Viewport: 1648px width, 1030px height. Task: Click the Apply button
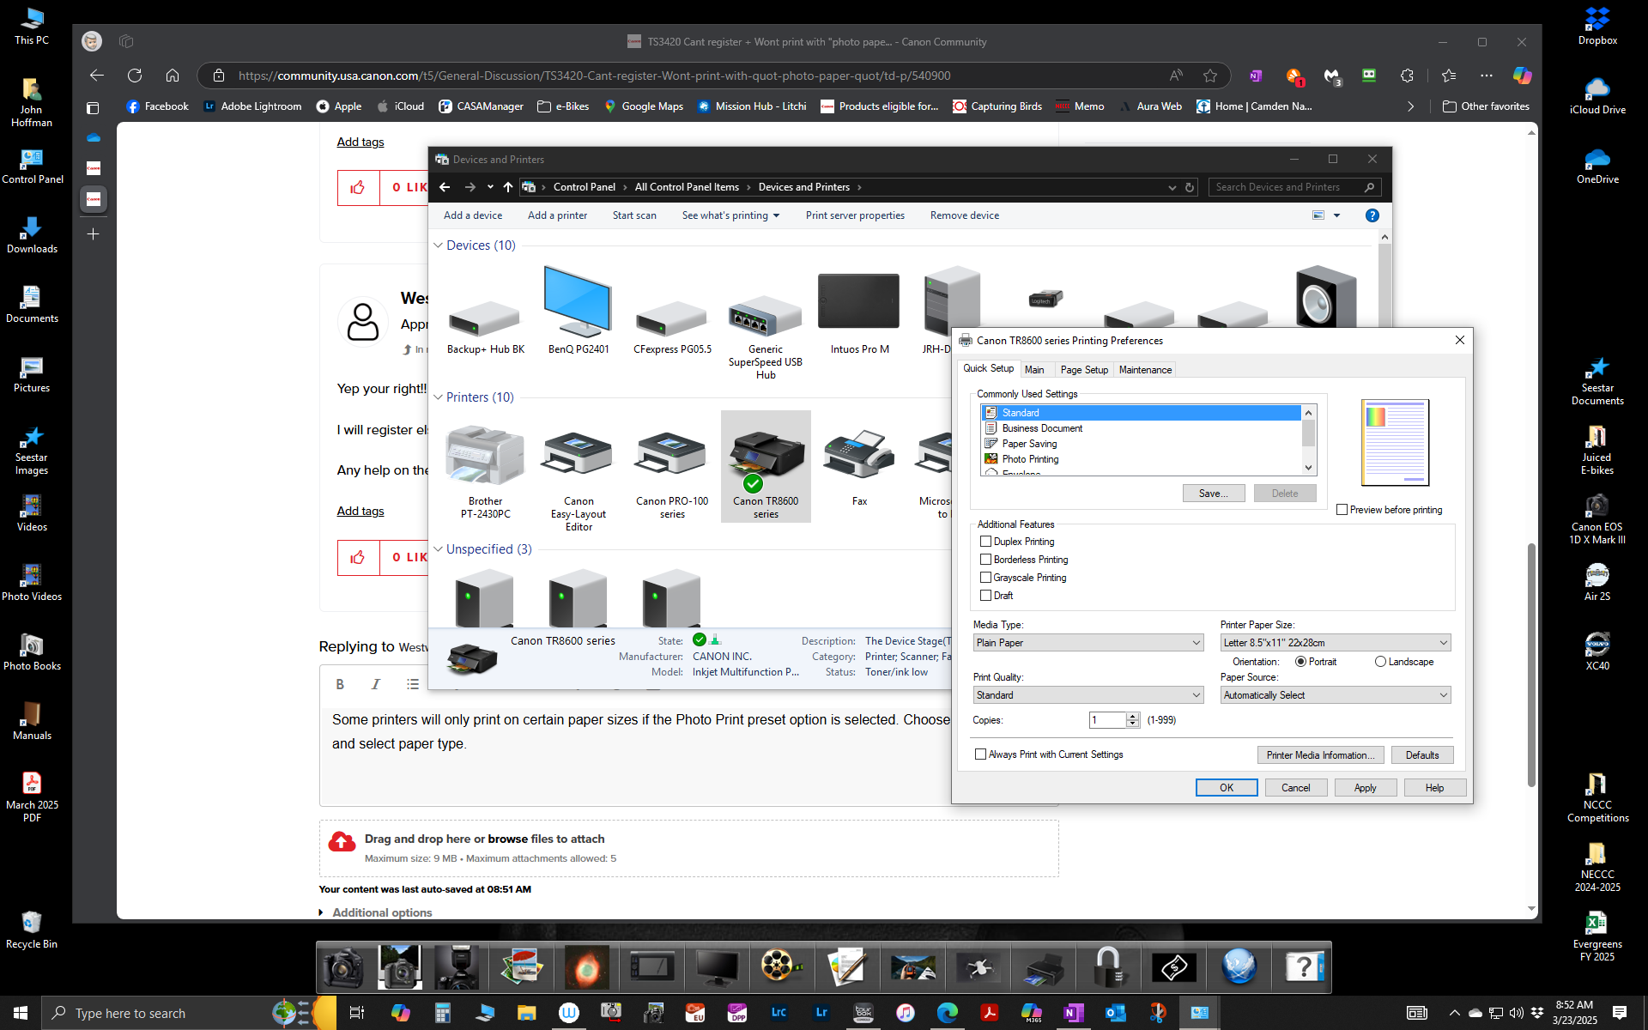click(x=1365, y=787)
